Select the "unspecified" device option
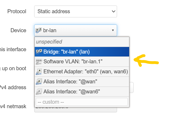The height and width of the screenshot is (119, 177). [49, 42]
